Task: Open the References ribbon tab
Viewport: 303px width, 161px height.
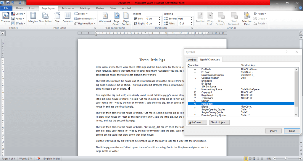Action: coord(68,8)
